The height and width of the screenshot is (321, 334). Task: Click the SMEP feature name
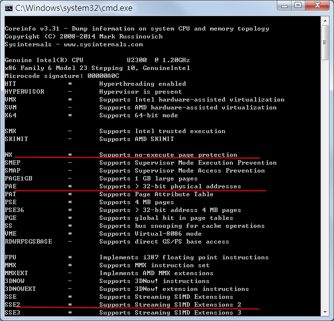pos(12,163)
